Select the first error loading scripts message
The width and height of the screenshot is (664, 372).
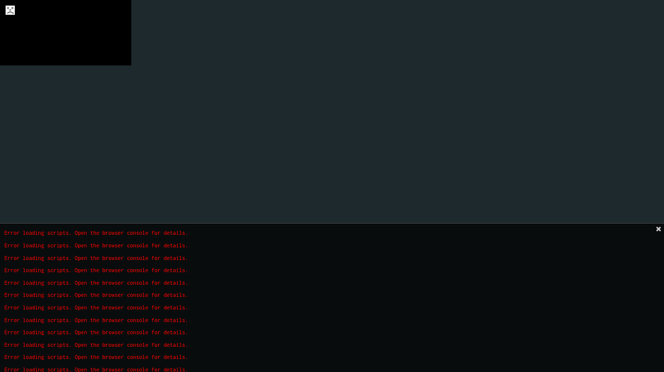pos(96,233)
